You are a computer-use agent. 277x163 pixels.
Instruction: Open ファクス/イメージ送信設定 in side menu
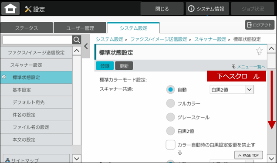[x=36, y=52]
